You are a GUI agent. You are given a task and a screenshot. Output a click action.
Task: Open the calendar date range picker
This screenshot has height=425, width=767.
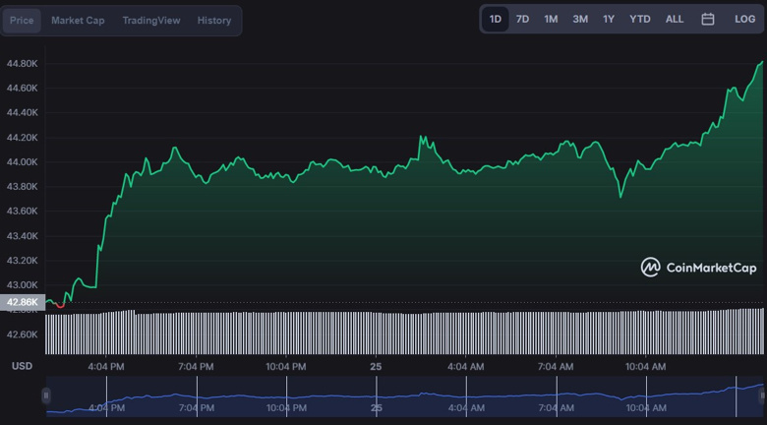coord(707,19)
